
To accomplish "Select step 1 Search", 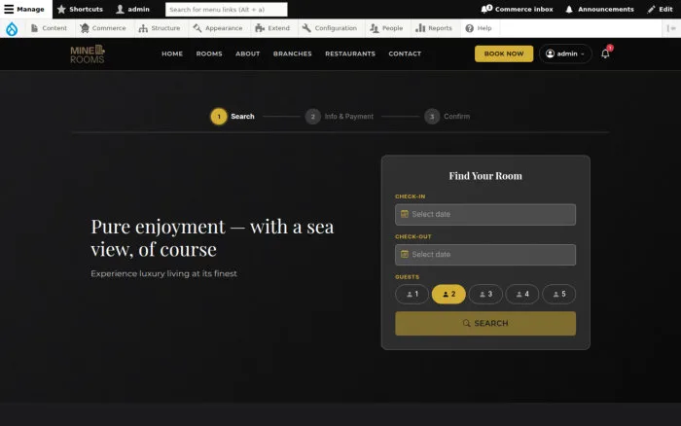I will click(233, 117).
